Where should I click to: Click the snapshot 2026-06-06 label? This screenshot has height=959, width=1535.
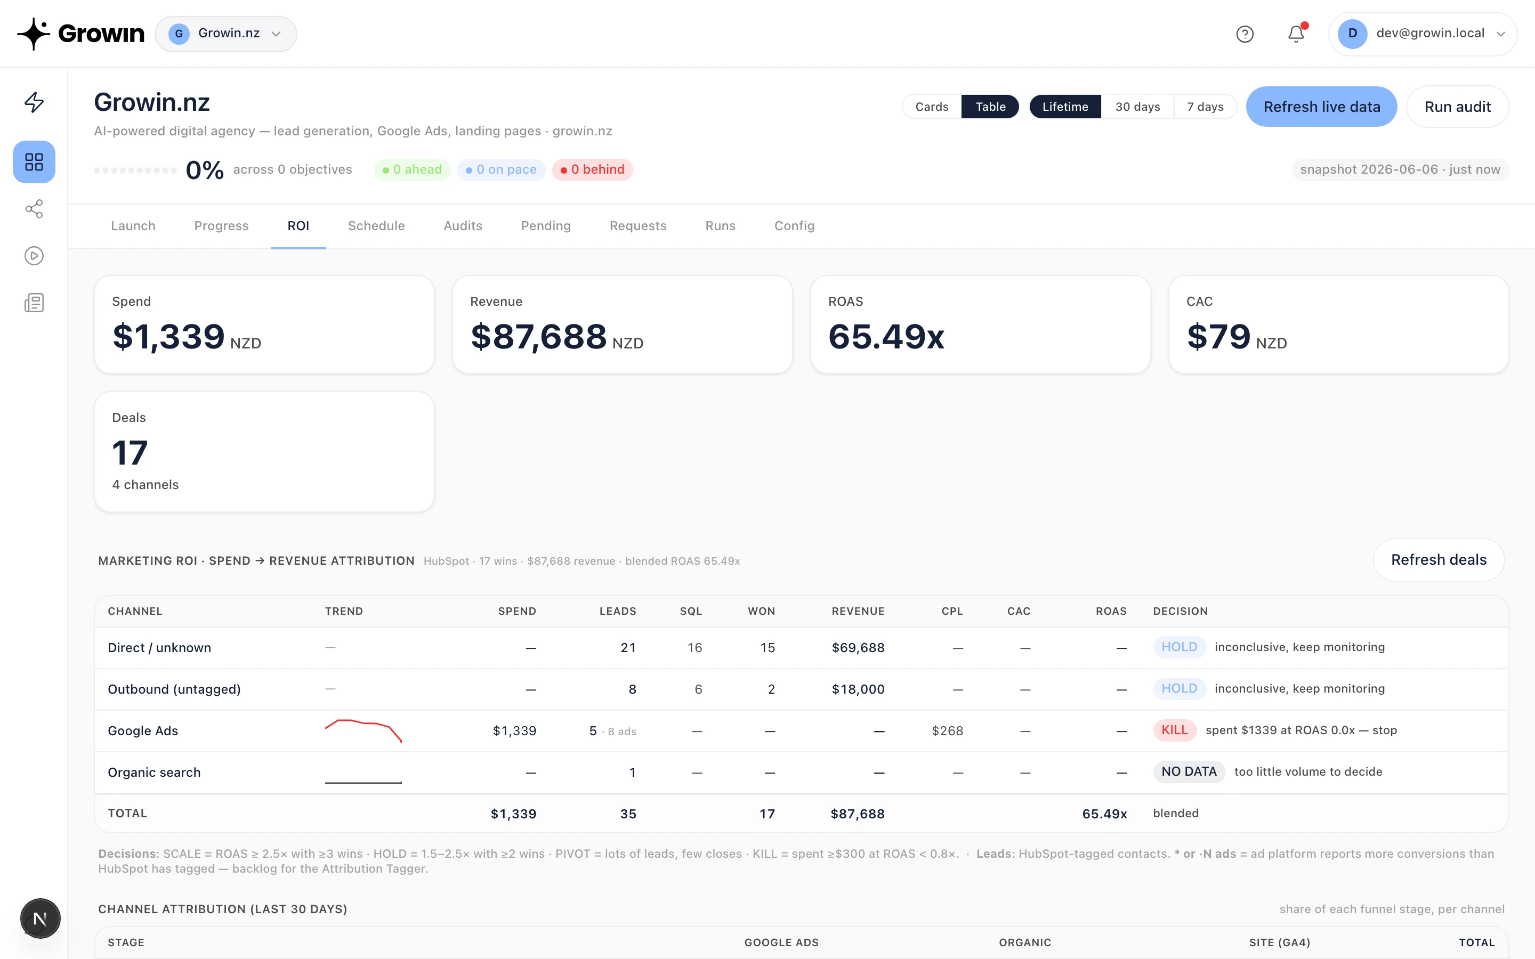coord(1400,169)
